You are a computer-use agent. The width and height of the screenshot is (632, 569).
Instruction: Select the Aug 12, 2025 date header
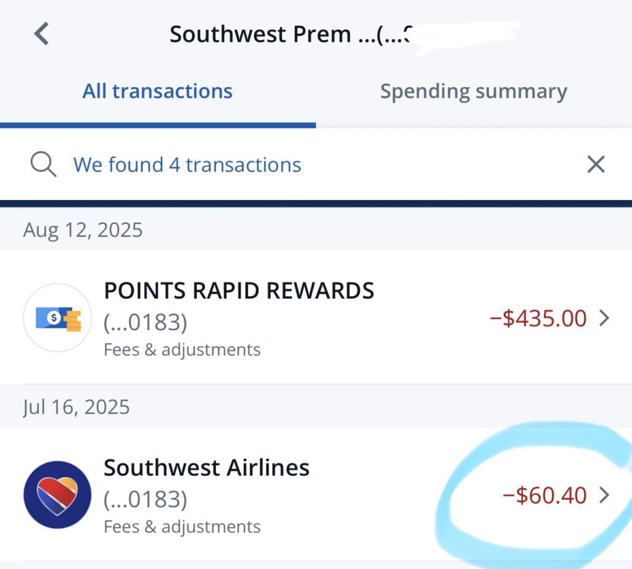(x=83, y=230)
